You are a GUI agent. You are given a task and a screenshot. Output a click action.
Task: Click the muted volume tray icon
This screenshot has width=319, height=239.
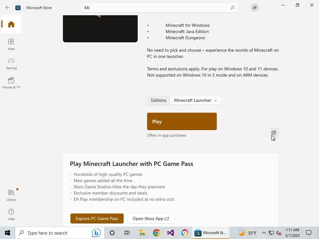[x=279, y=233]
